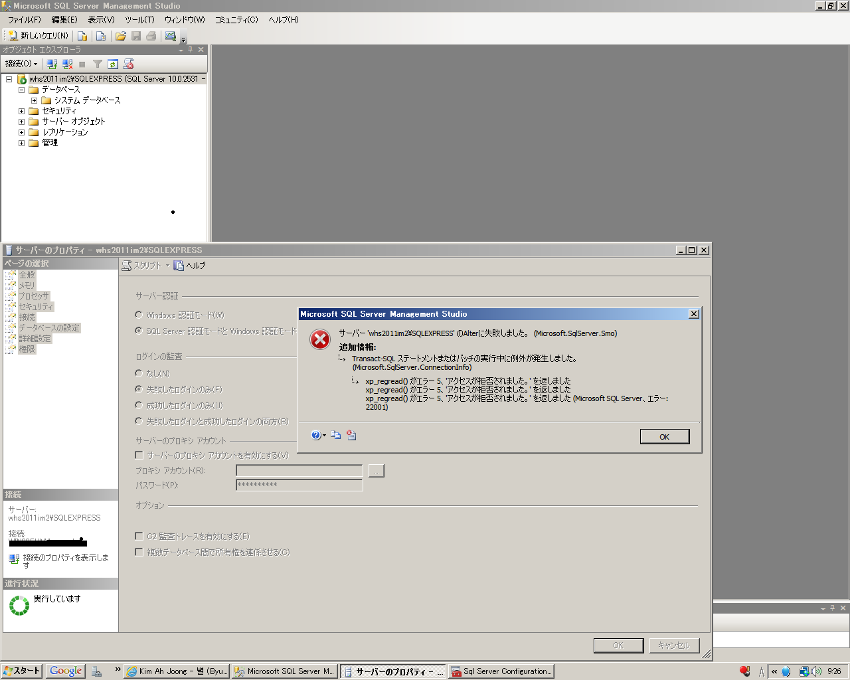Click the filter icon in Object Explorer
Screen dimensions: 850x680
[x=98, y=64]
